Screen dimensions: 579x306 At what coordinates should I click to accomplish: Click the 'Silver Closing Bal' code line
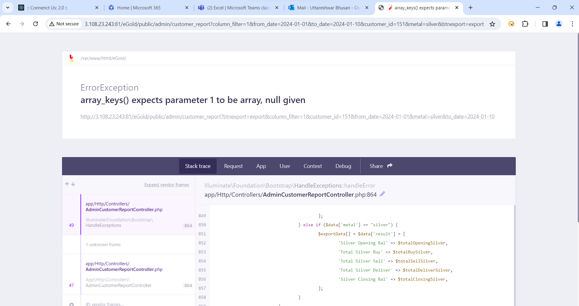click(x=393, y=279)
